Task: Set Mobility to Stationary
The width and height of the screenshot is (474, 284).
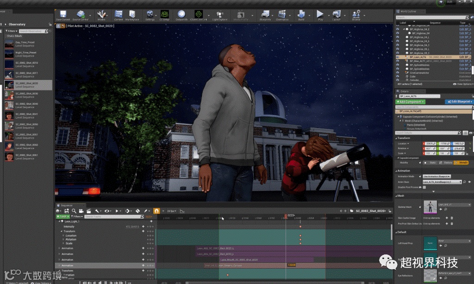Action: click(x=446, y=163)
